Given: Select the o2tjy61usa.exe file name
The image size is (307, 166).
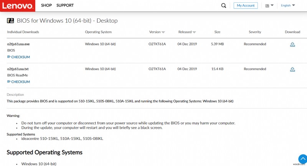Looking at the screenshot, I should pos(18,44).
